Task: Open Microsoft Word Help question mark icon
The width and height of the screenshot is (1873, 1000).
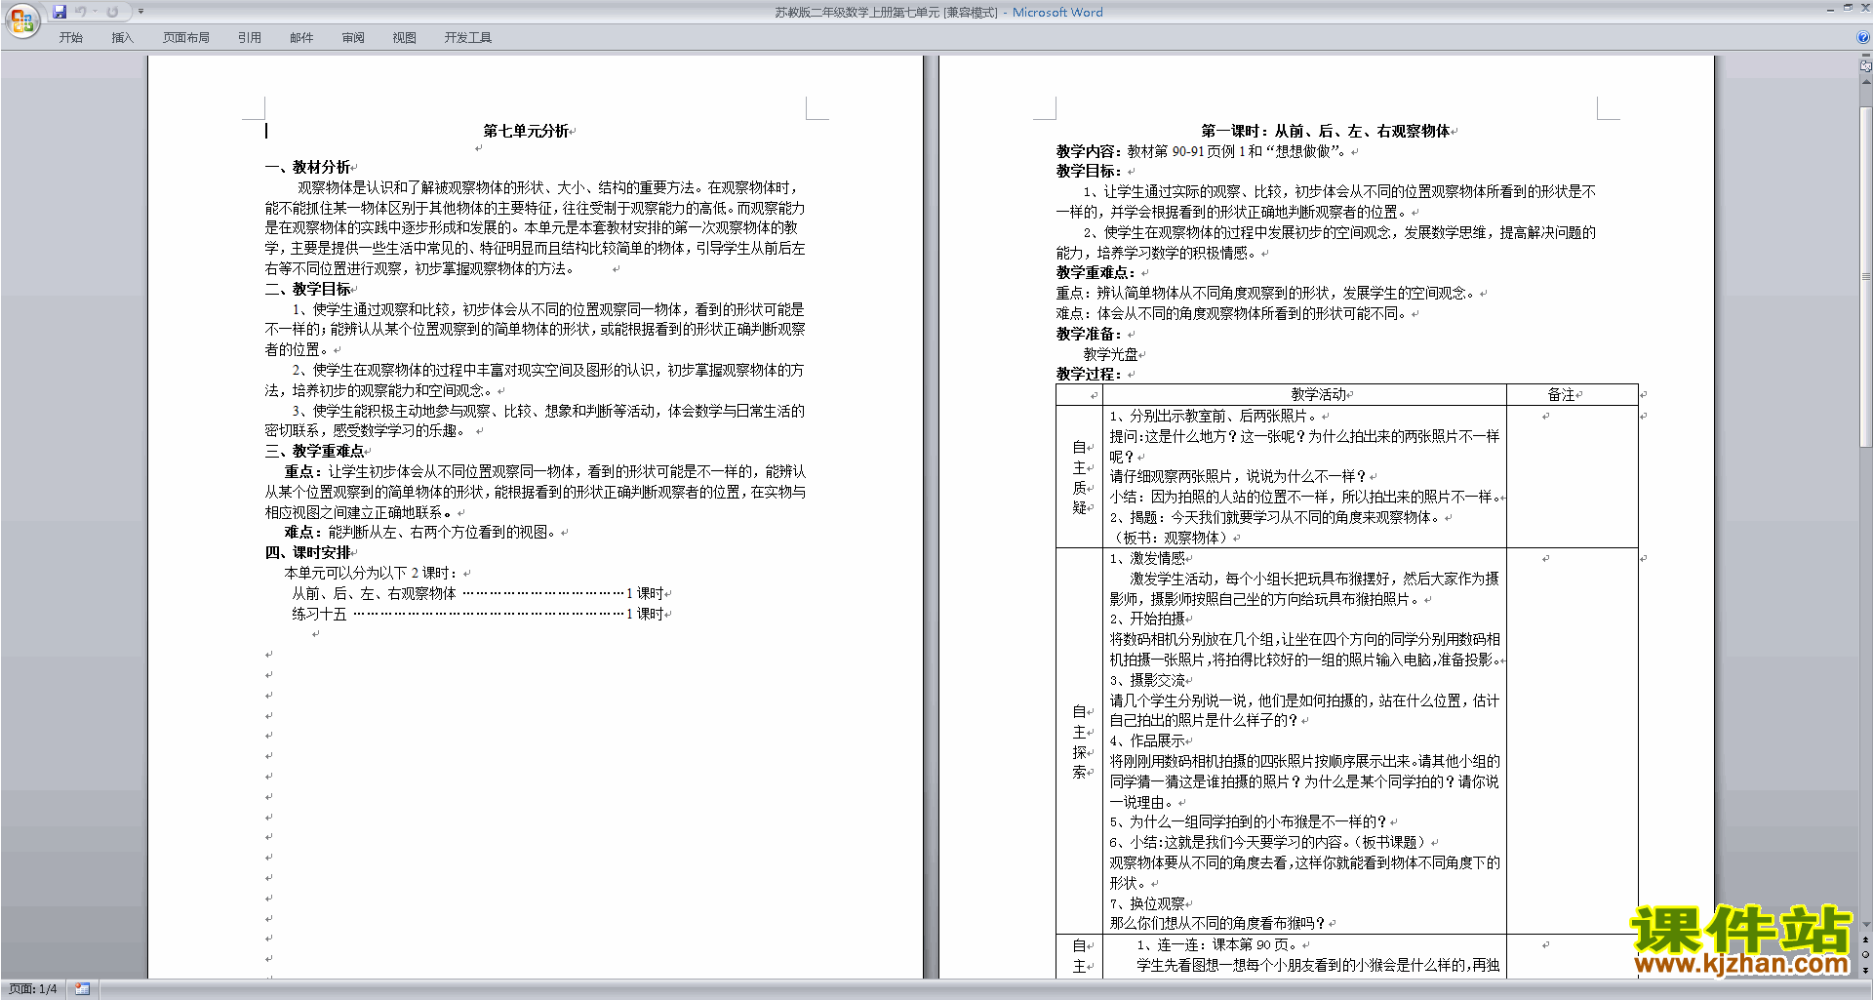Action: click(x=1863, y=38)
